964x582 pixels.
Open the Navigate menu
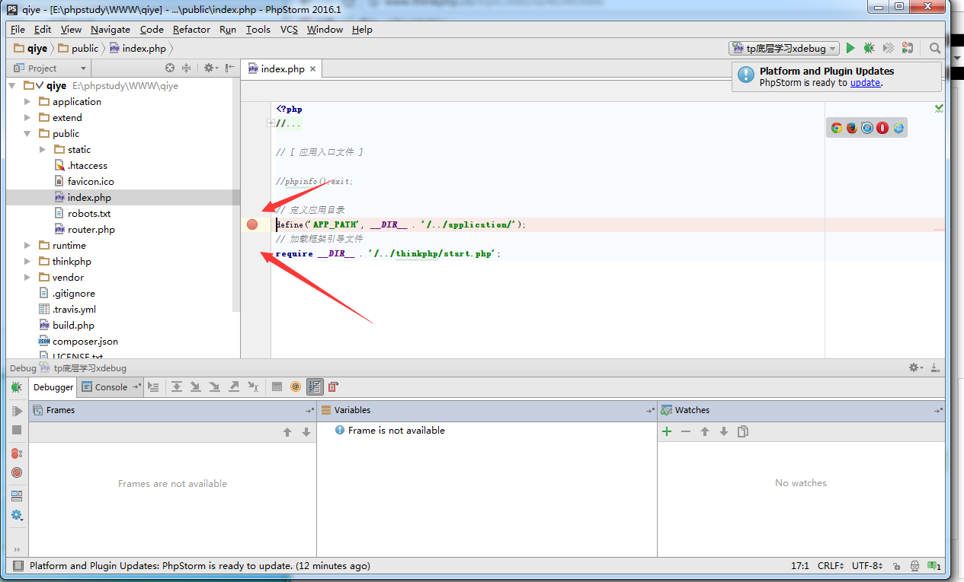[x=110, y=29]
